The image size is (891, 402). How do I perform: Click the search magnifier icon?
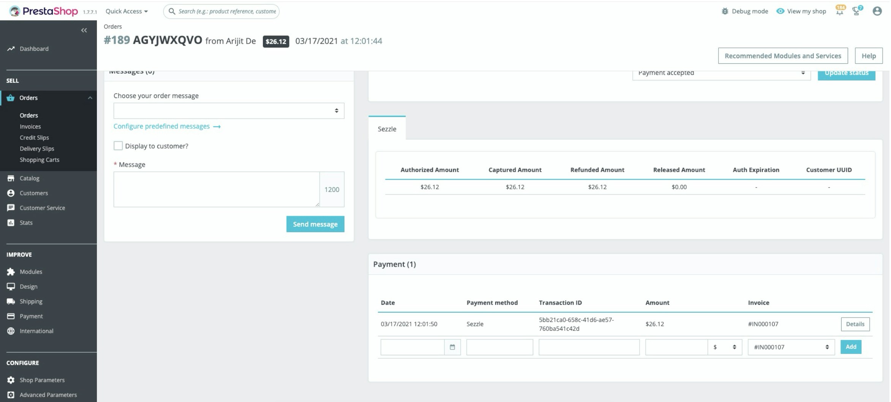172,11
